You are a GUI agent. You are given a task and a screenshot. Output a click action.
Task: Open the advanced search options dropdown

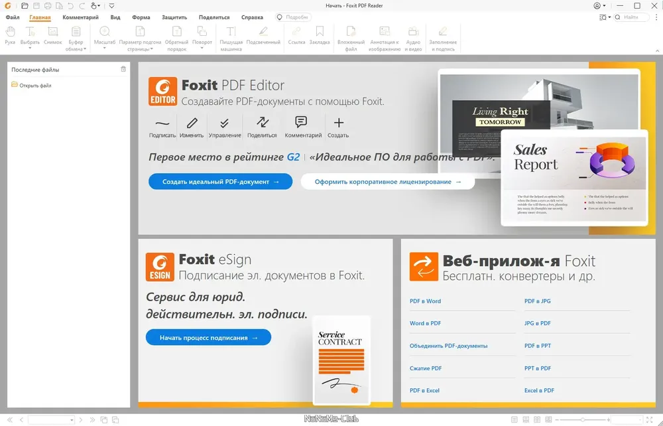pos(605,17)
